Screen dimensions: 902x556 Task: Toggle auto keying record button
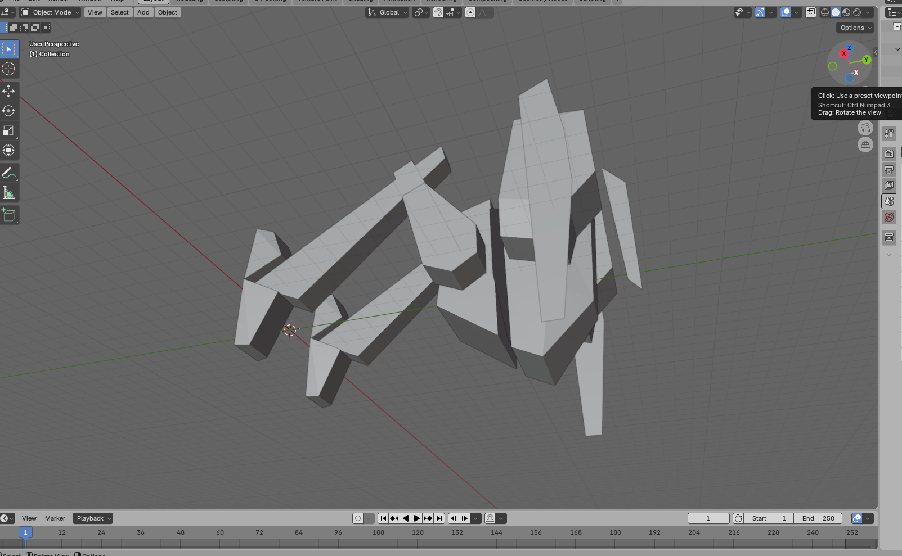point(358,518)
